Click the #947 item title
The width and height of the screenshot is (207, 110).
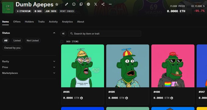(x=202, y=92)
